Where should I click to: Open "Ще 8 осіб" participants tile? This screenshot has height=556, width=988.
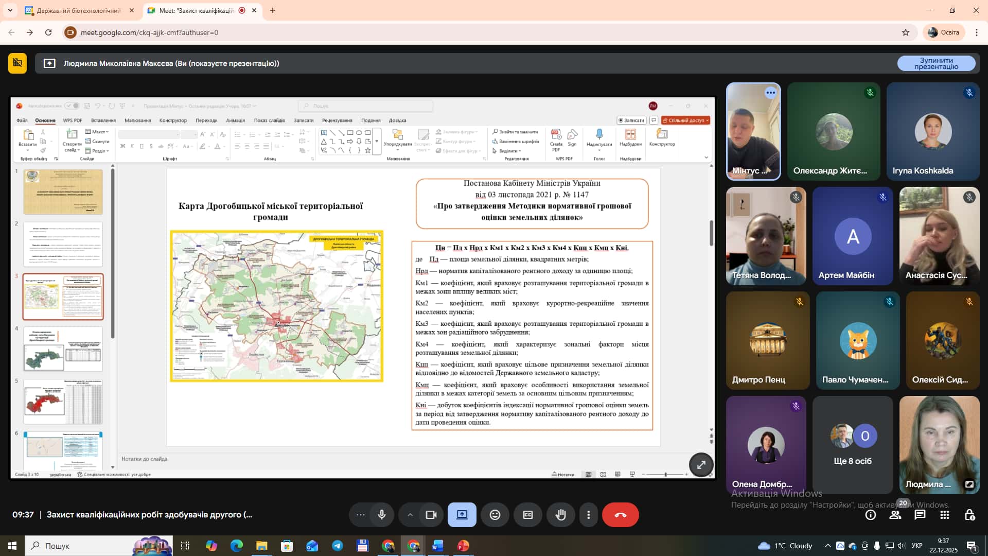coord(852,445)
